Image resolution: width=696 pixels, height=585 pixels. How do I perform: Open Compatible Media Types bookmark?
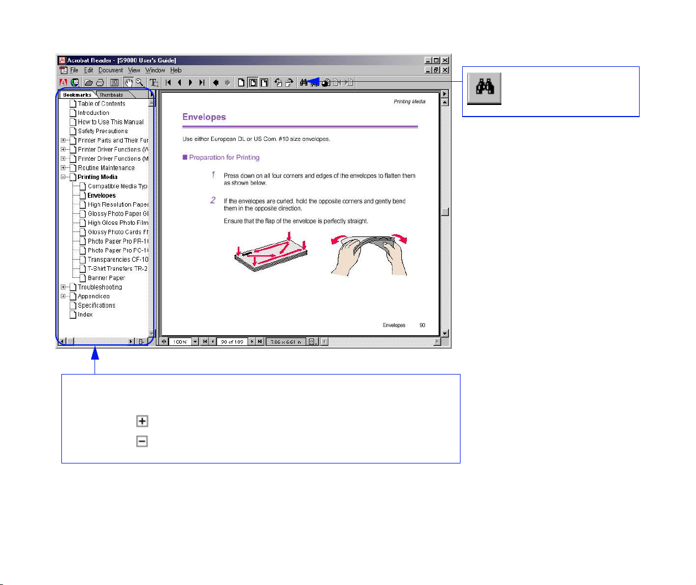(117, 186)
